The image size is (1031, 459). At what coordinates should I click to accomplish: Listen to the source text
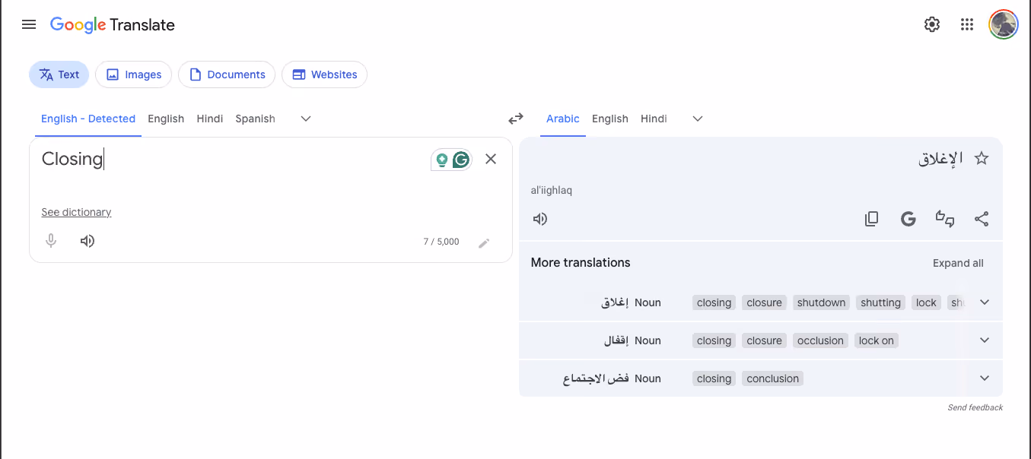click(x=88, y=241)
